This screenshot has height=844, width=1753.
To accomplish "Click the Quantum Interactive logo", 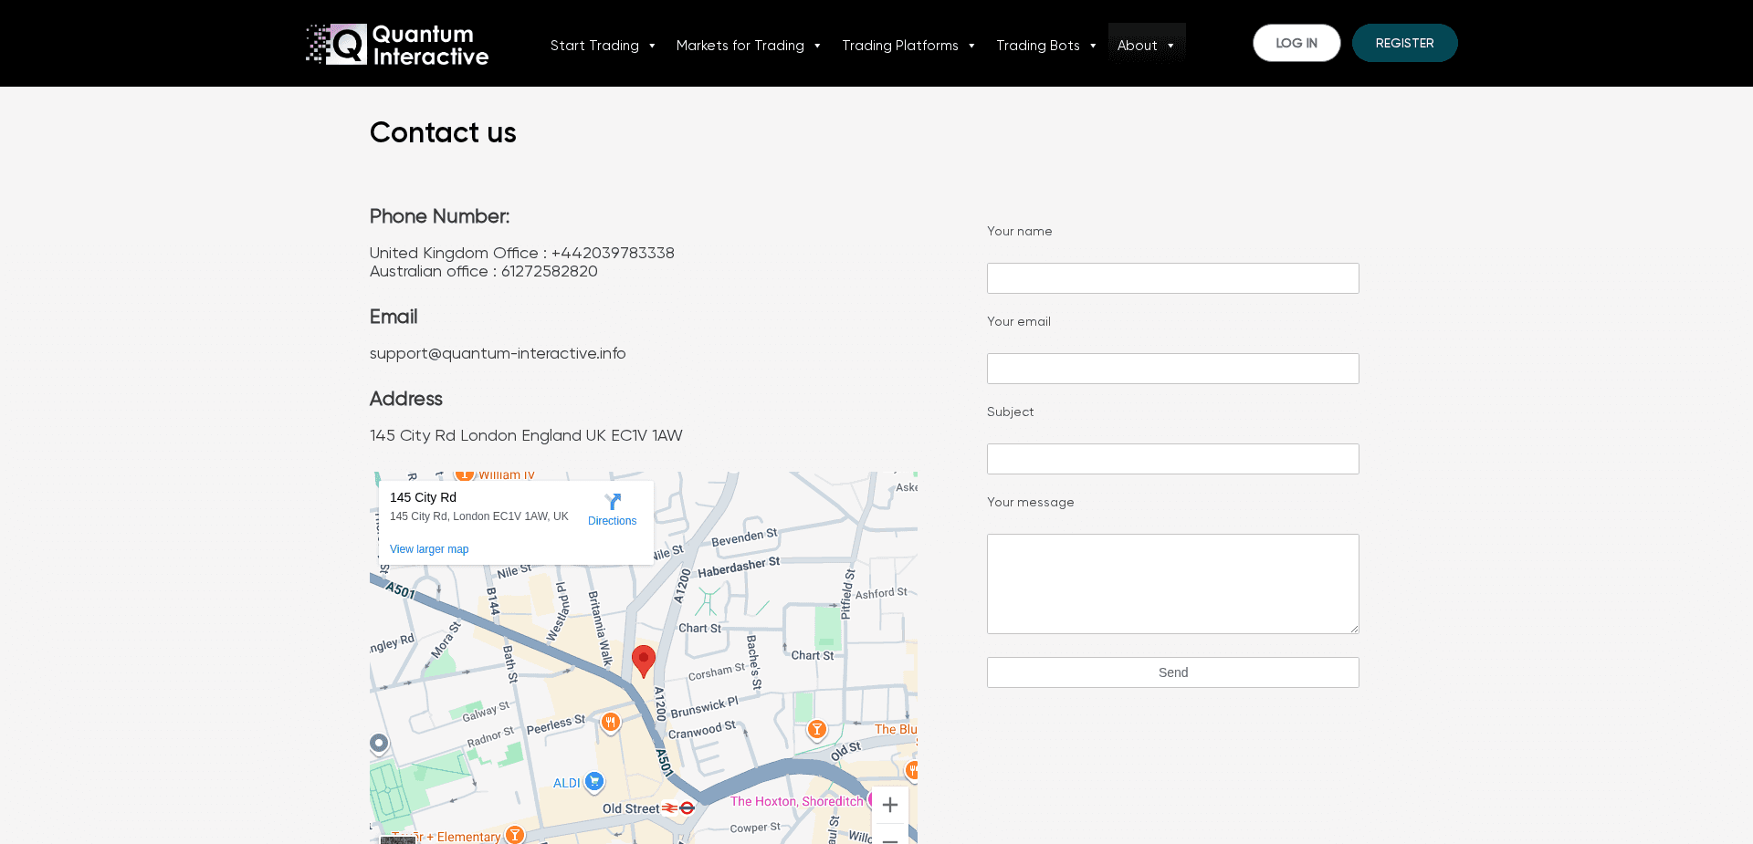I will pyautogui.click(x=397, y=45).
